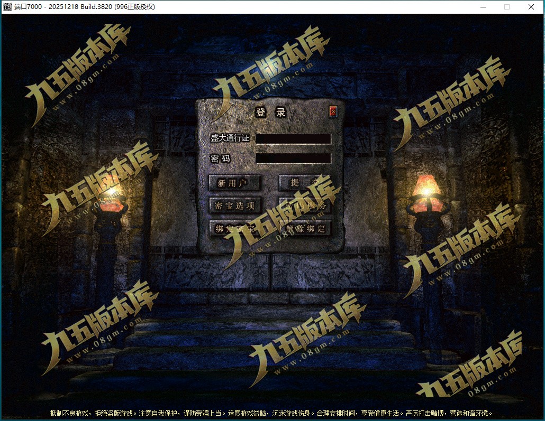Open the 密码服务 button
Viewport: 545px width, 421px height.
tap(304, 205)
